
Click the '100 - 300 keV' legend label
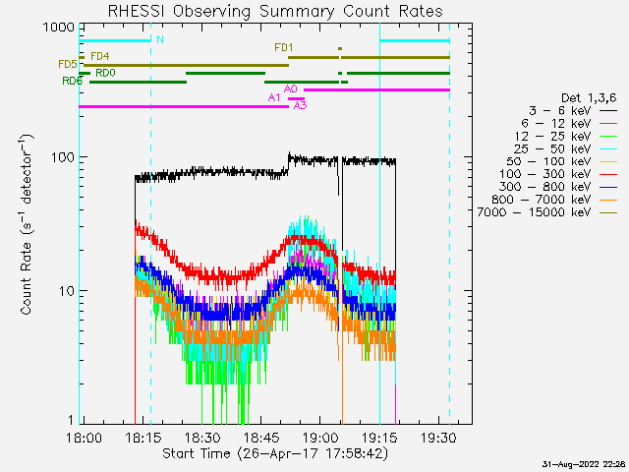(x=544, y=174)
